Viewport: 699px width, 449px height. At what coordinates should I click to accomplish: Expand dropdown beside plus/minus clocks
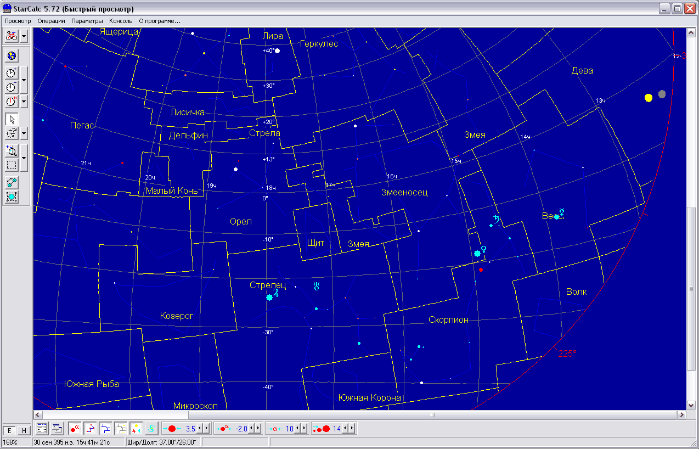click(24, 80)
